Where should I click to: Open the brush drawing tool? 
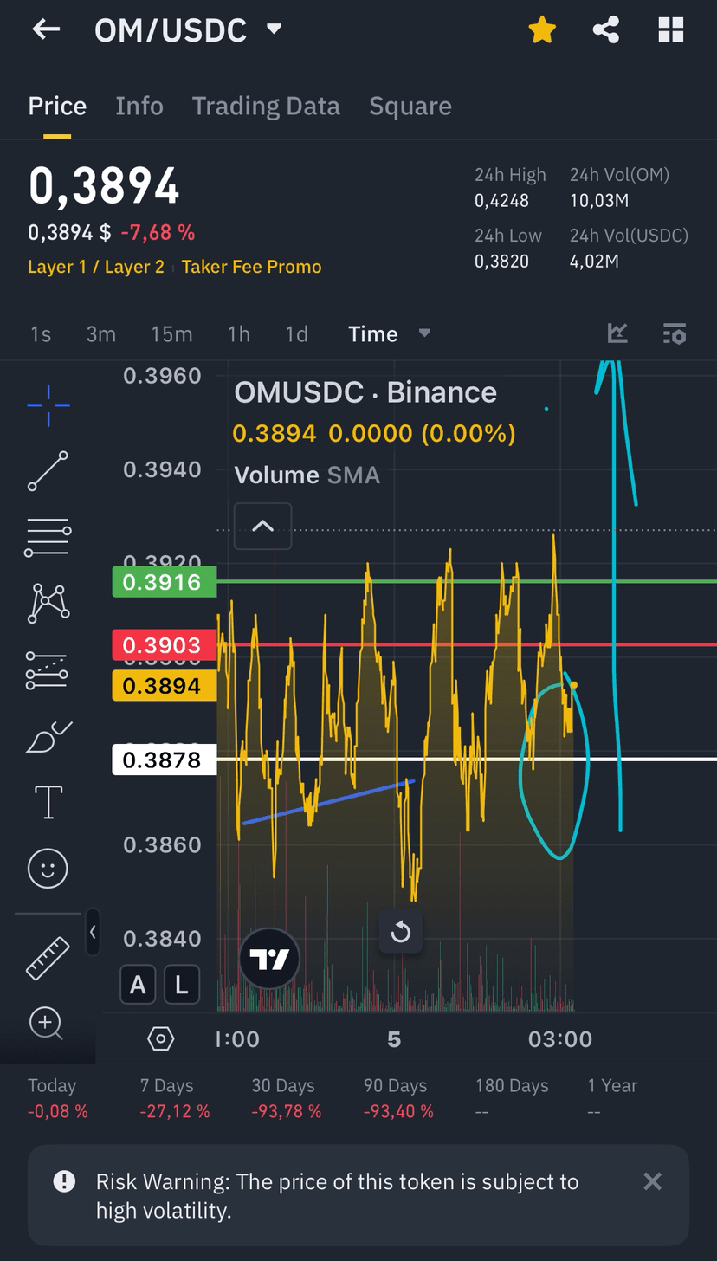48,737
